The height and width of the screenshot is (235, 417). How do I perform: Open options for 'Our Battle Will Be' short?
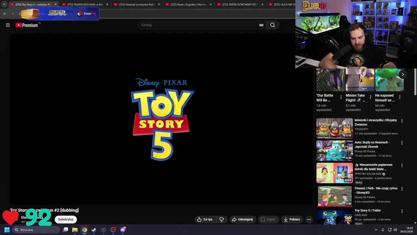point(341,97)
